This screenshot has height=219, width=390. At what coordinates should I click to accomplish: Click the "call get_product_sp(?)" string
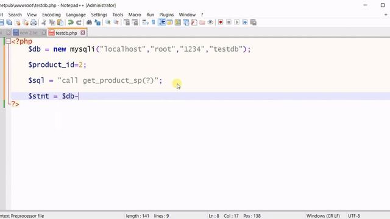(x=108, y=80)
